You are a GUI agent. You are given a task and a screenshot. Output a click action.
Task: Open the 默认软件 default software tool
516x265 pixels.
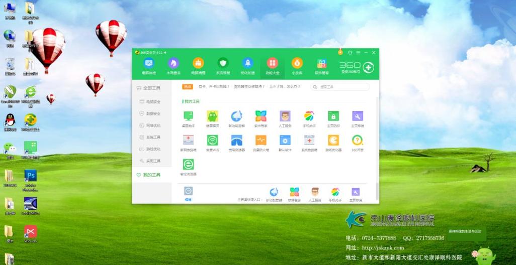point(285,143)
